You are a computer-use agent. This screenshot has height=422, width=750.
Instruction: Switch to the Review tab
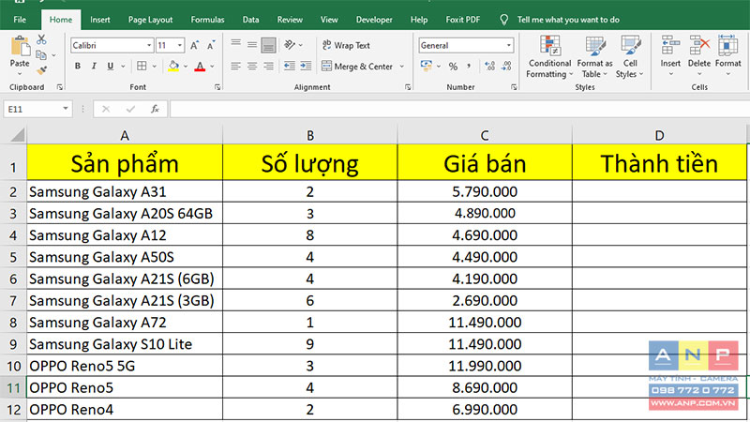(290, 20)
